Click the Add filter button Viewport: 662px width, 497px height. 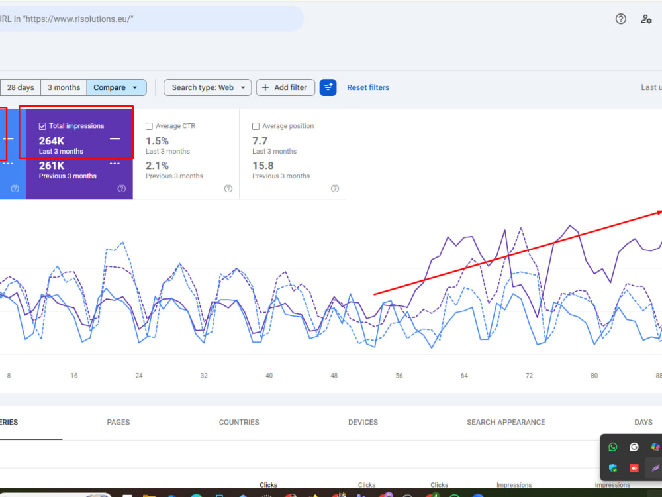click(x=285, y=87)
